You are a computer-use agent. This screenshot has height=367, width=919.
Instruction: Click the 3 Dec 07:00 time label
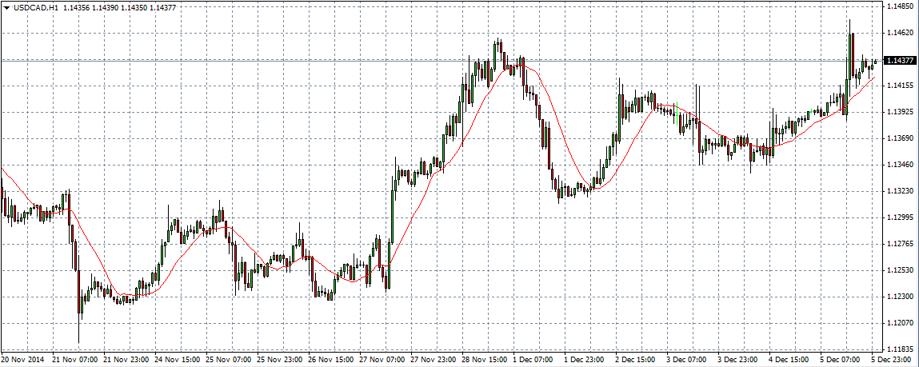[x=685, y=358]
